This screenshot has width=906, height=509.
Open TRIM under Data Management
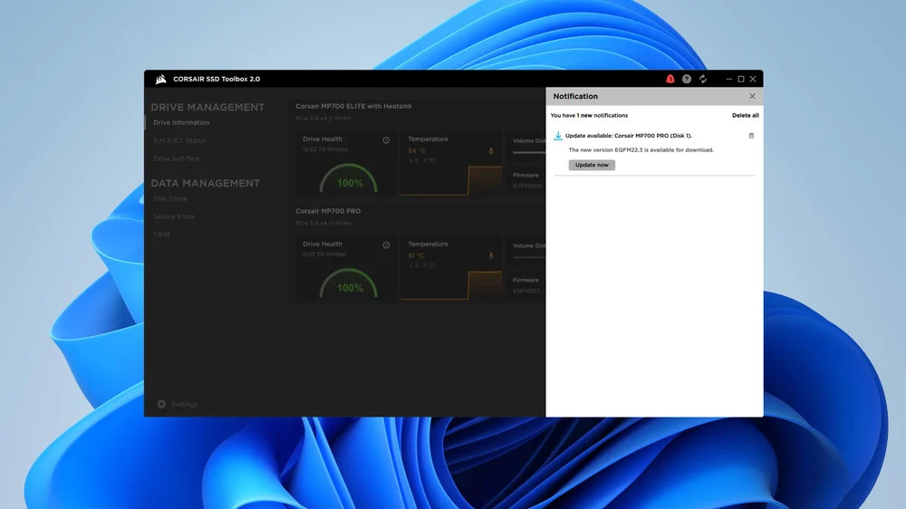[x=161, y=235]
